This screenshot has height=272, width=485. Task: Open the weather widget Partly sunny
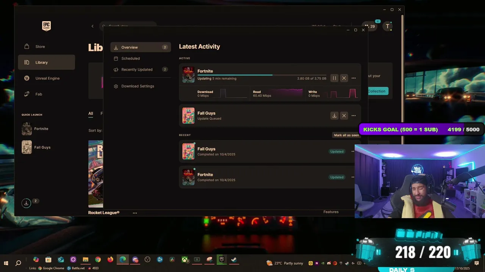(x=285, y=263)
